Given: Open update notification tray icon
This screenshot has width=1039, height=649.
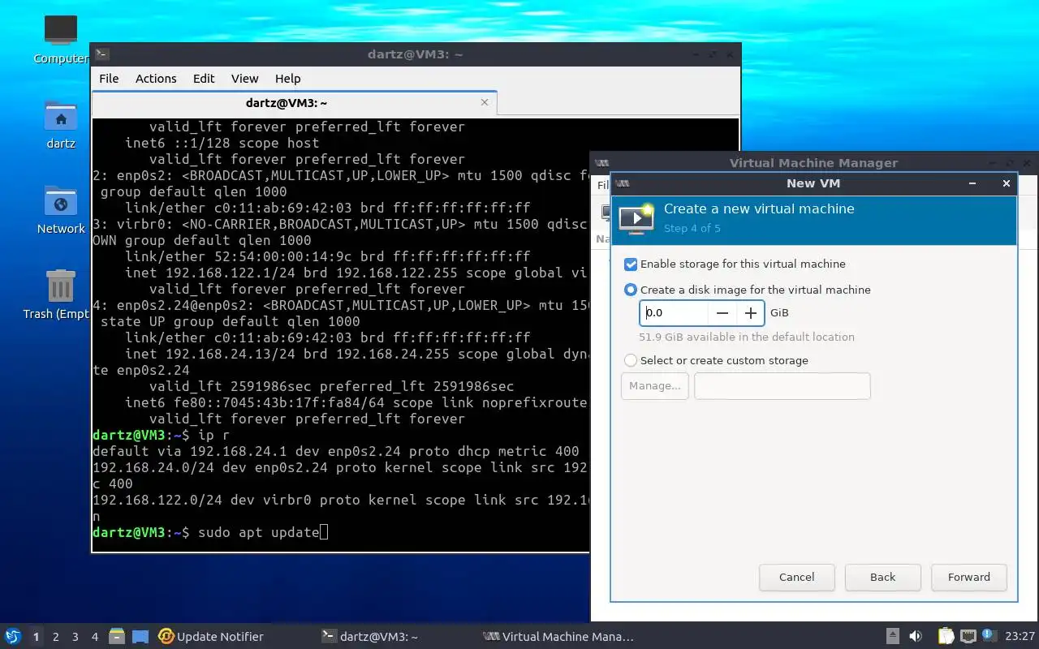Looking at the screenshot, I should click(988, 635).
